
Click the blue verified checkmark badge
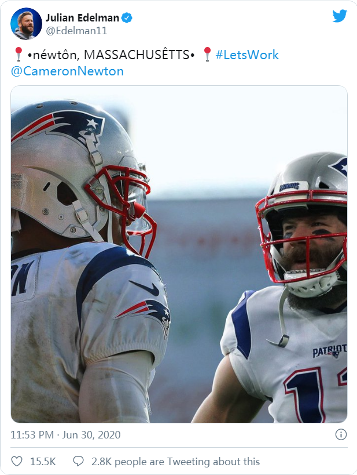[x=127, y=18]
